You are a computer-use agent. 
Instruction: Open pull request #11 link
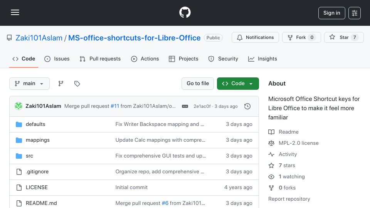115,106
